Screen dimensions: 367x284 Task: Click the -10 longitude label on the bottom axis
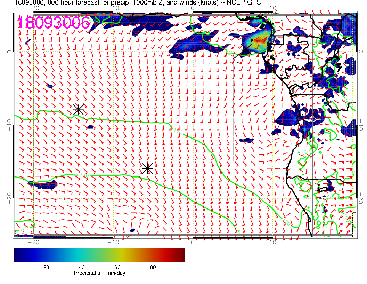pos(114,242)
